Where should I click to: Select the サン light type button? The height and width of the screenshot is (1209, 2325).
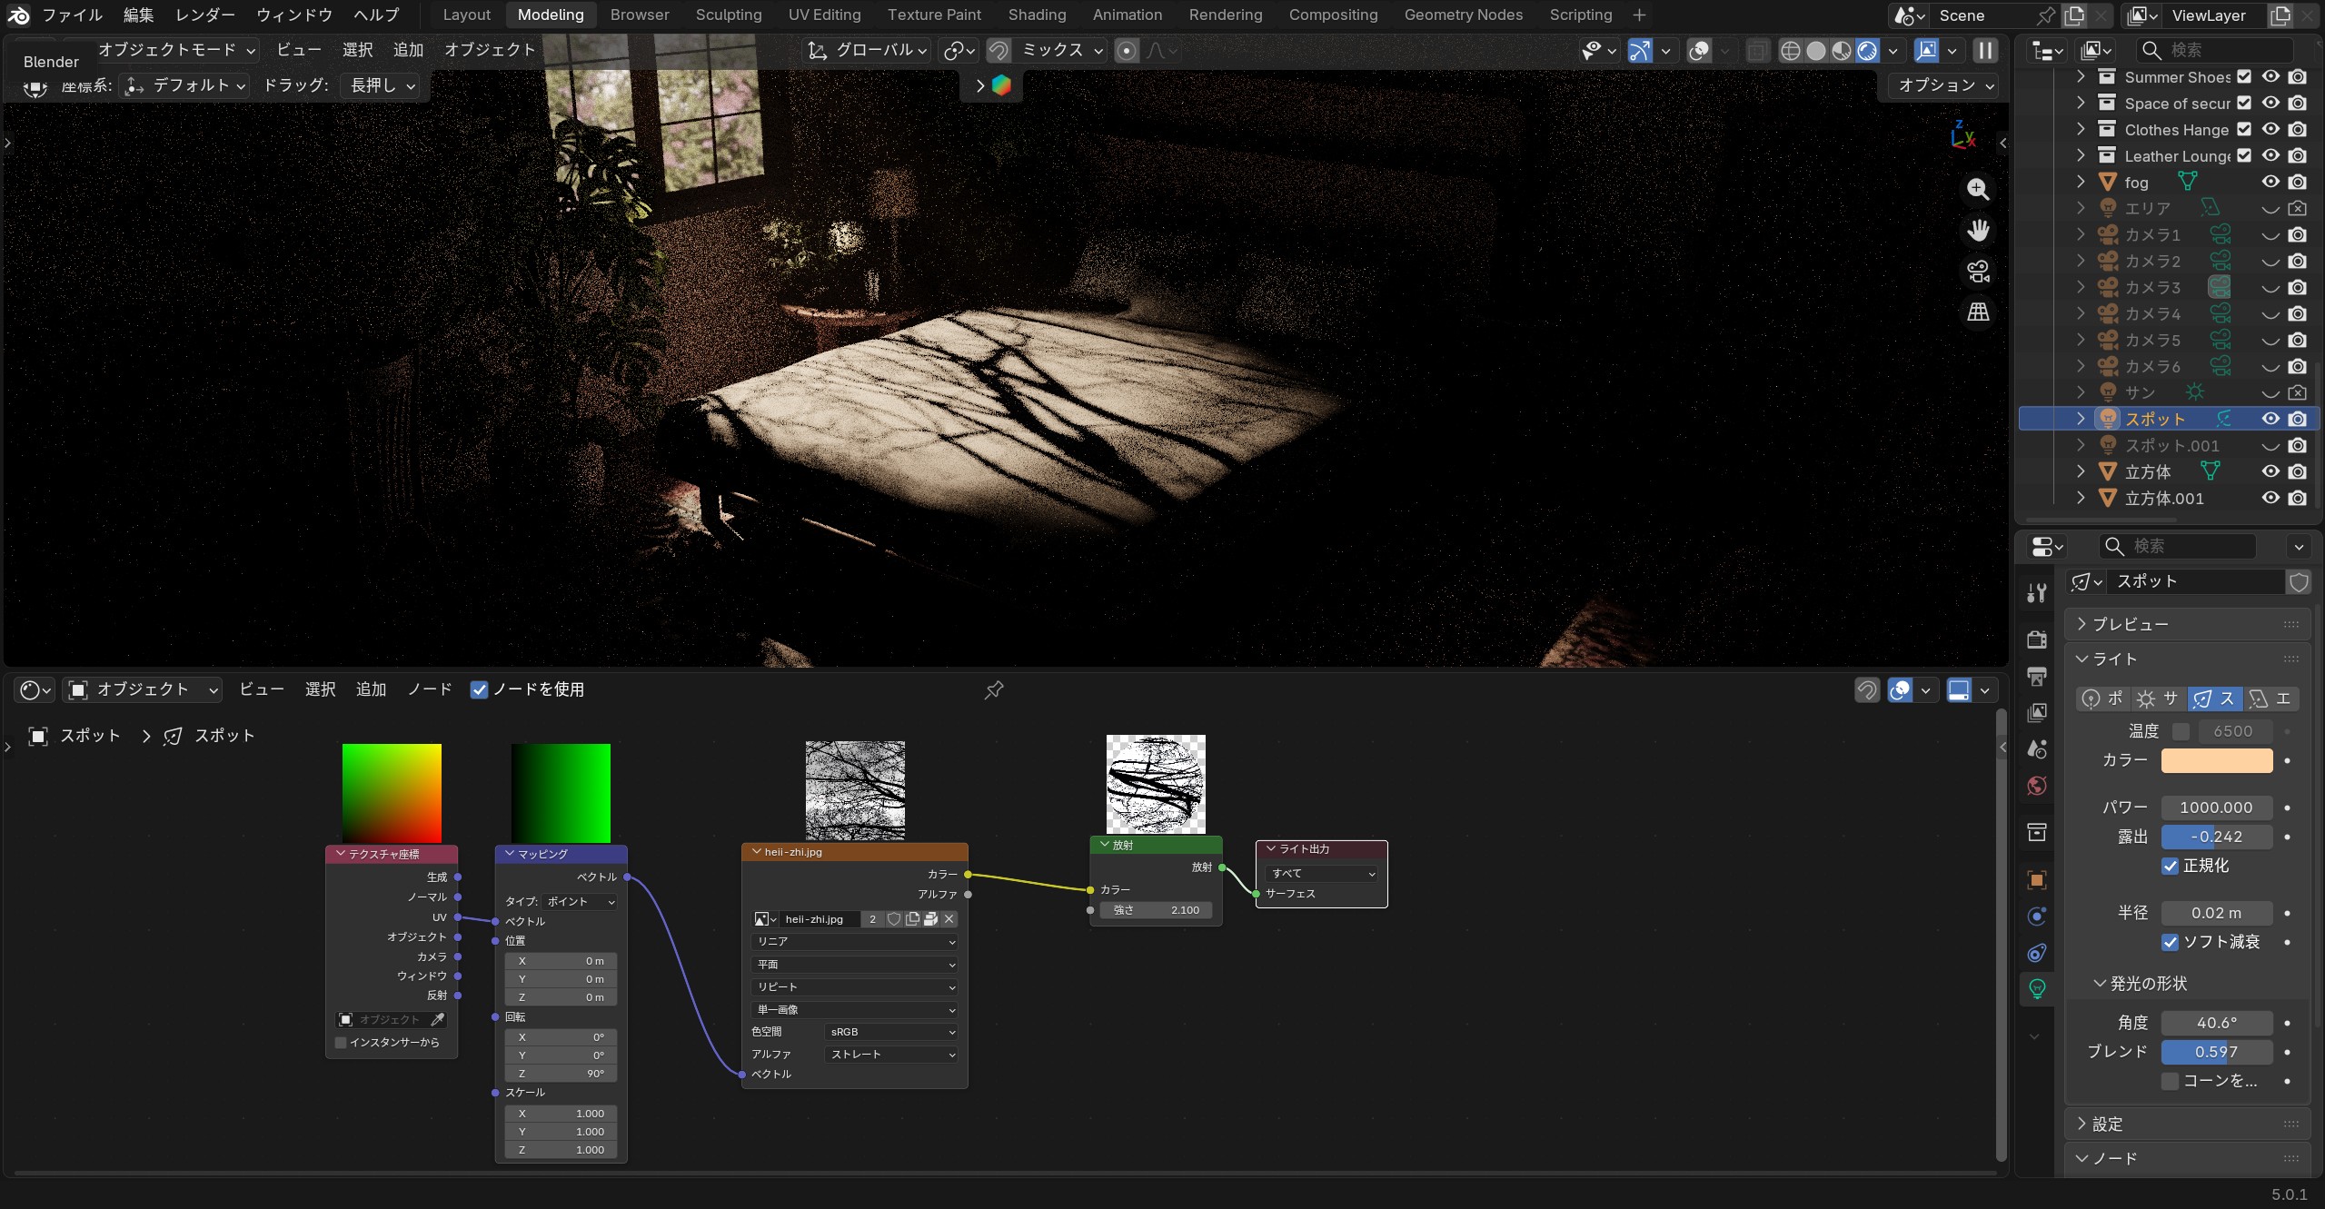tap(2158, 699)
